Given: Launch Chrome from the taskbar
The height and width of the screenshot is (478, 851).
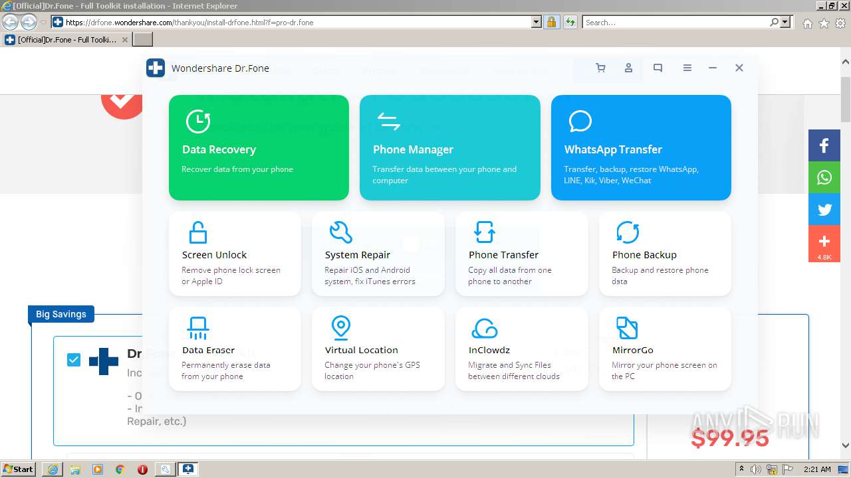Looking at the screenshot, I should coord(120,469).
